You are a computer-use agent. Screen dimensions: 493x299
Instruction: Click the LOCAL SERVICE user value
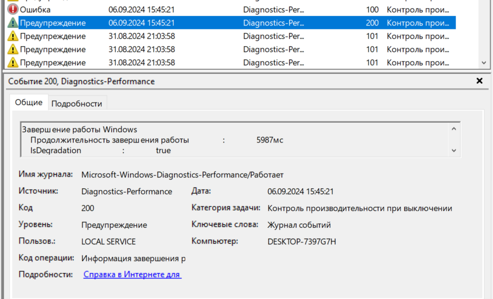108,242
